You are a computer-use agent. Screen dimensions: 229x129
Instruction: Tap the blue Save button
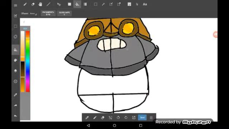[142, 118]
